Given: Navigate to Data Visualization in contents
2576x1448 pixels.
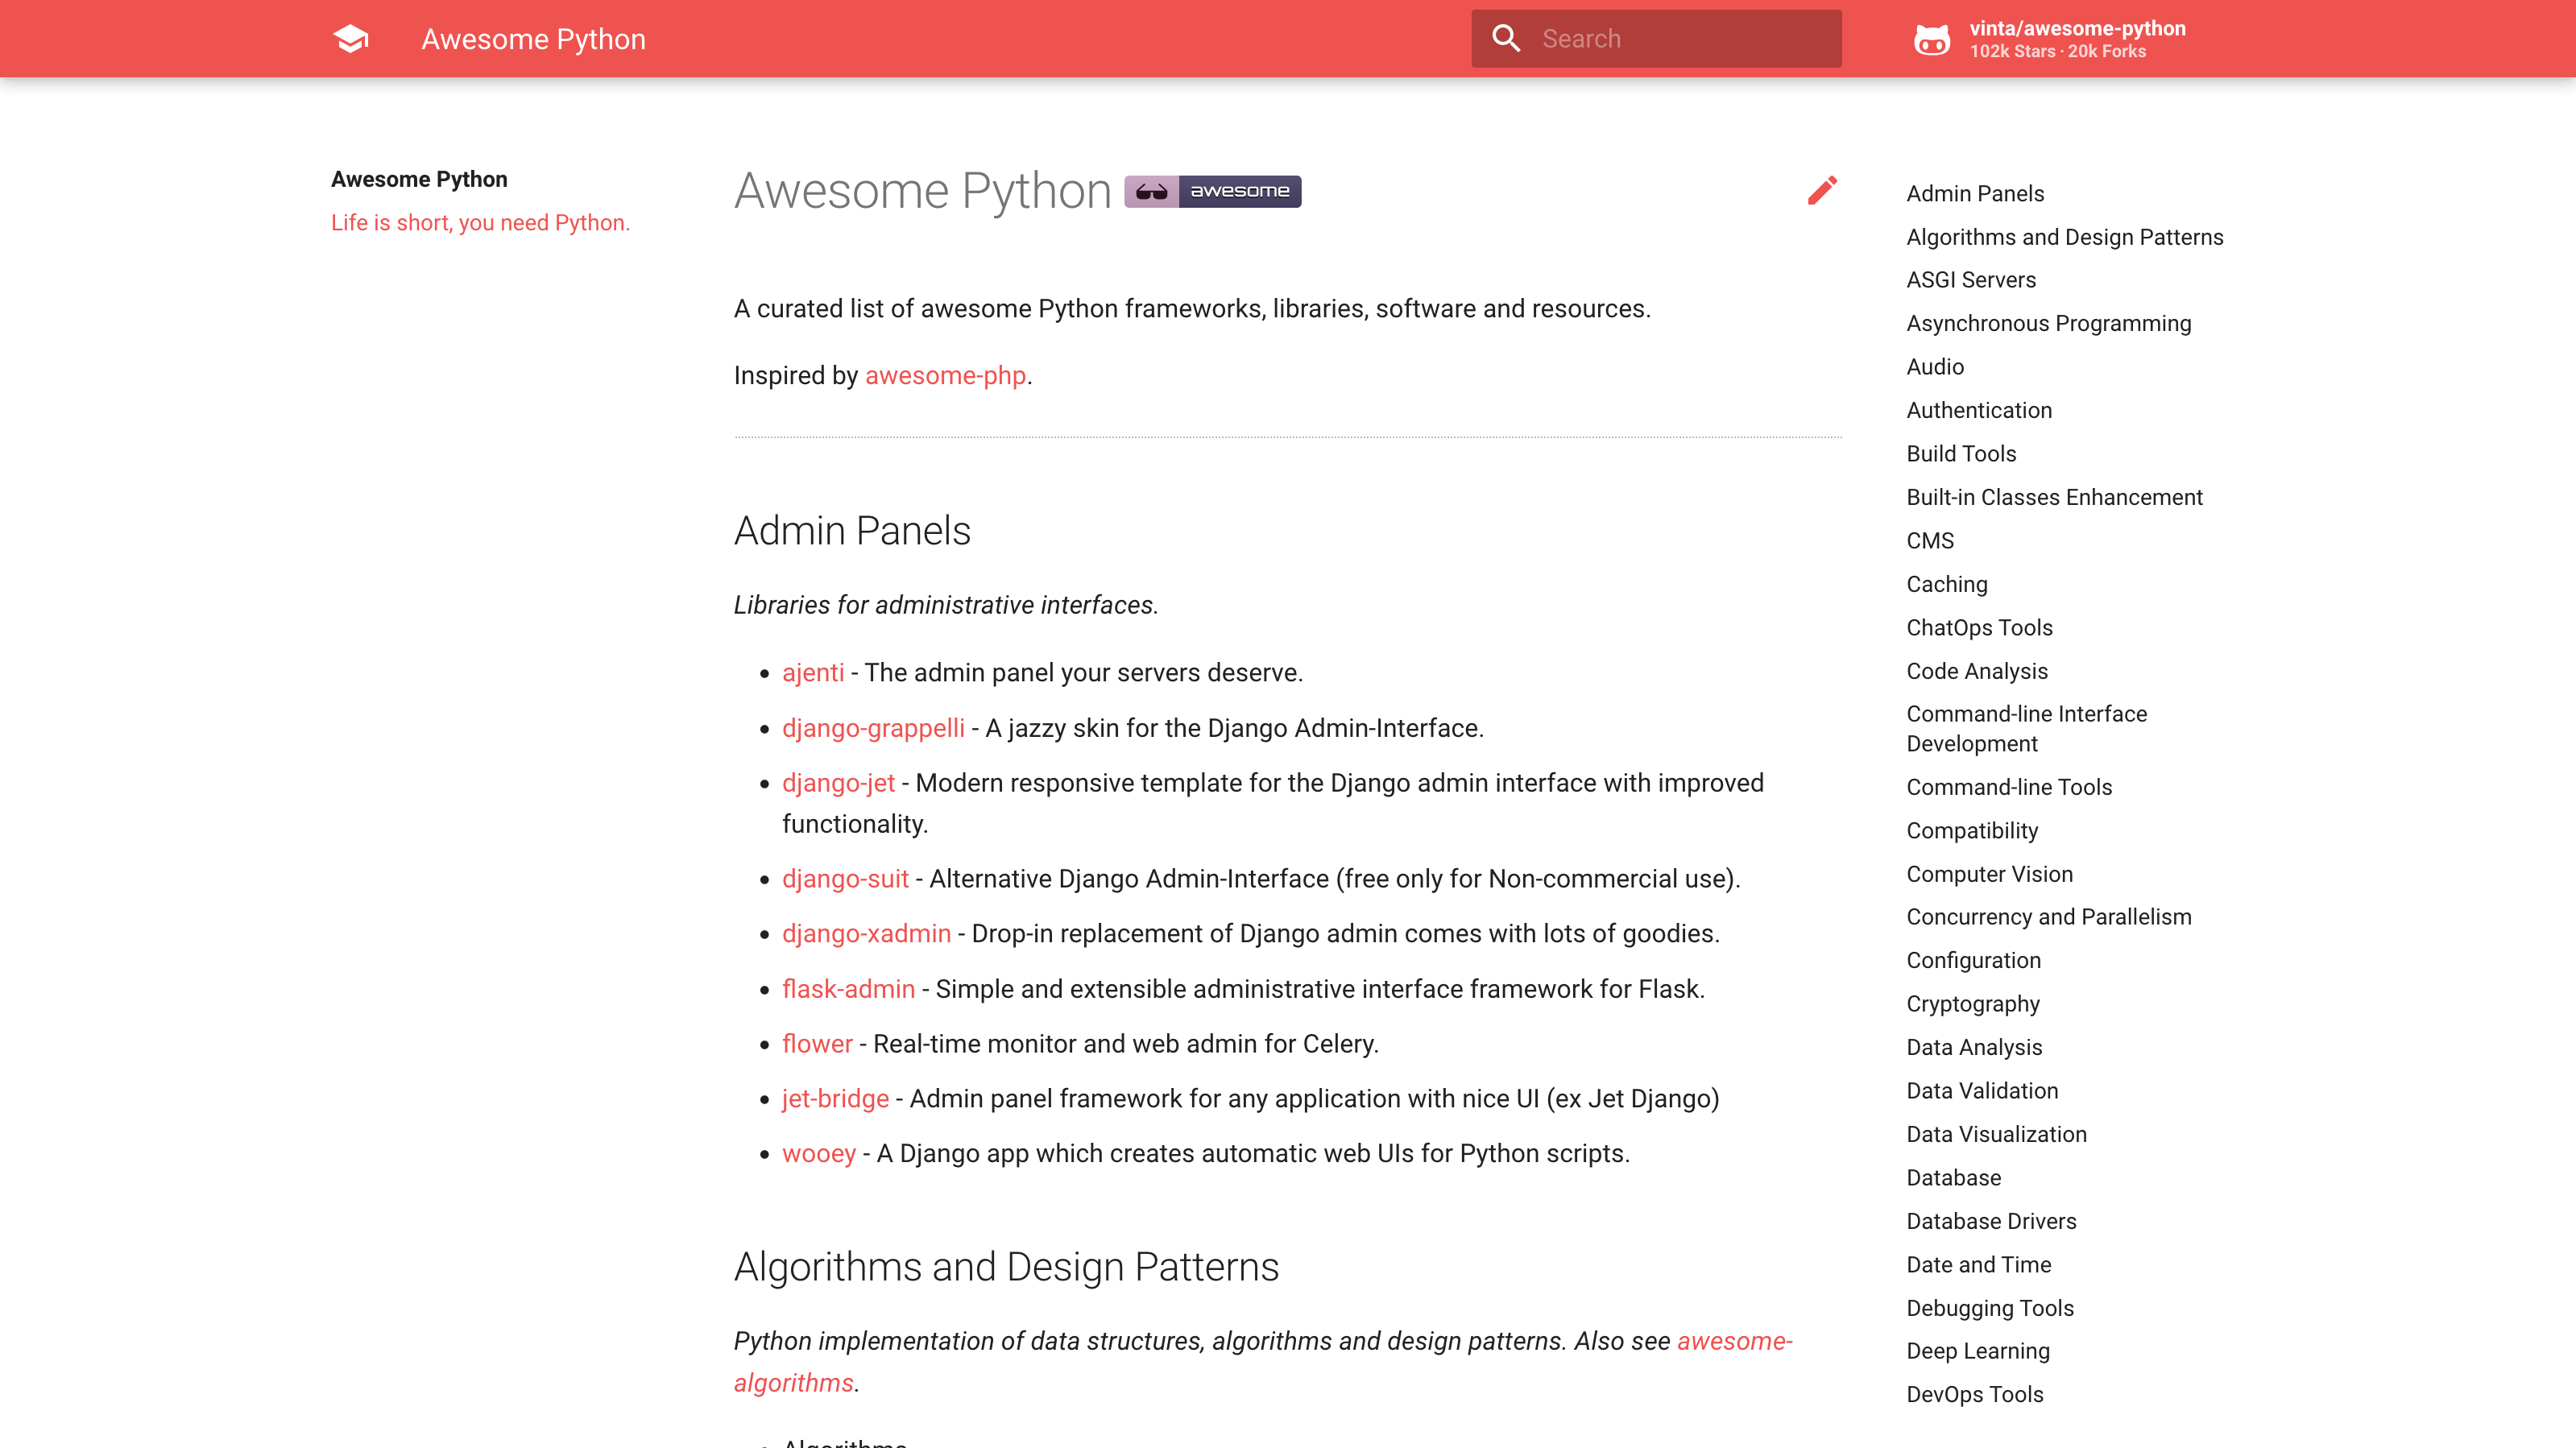Looking at the screenshot, I should pos(1996,1134).
